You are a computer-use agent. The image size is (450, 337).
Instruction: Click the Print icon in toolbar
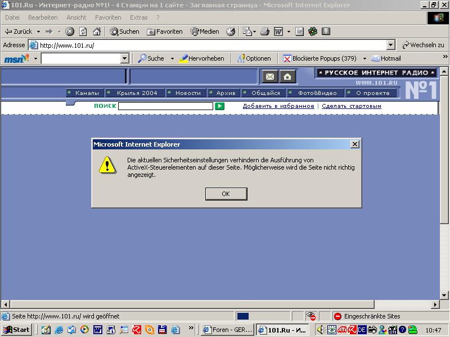click(x=265, y=31)
